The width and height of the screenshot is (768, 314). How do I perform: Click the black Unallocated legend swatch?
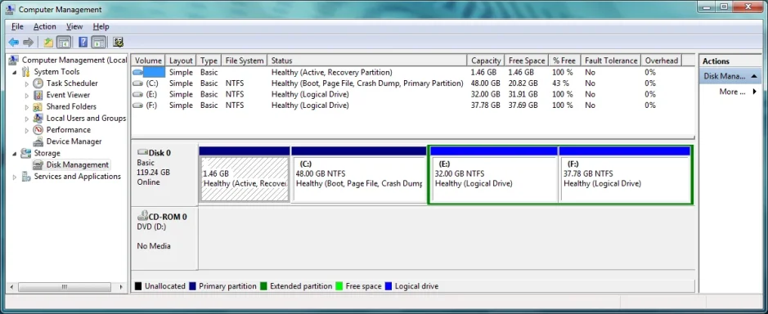point(138,286)
